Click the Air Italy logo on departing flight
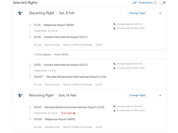The width and height of the screenshot is (178, 133). coord(20,13)
